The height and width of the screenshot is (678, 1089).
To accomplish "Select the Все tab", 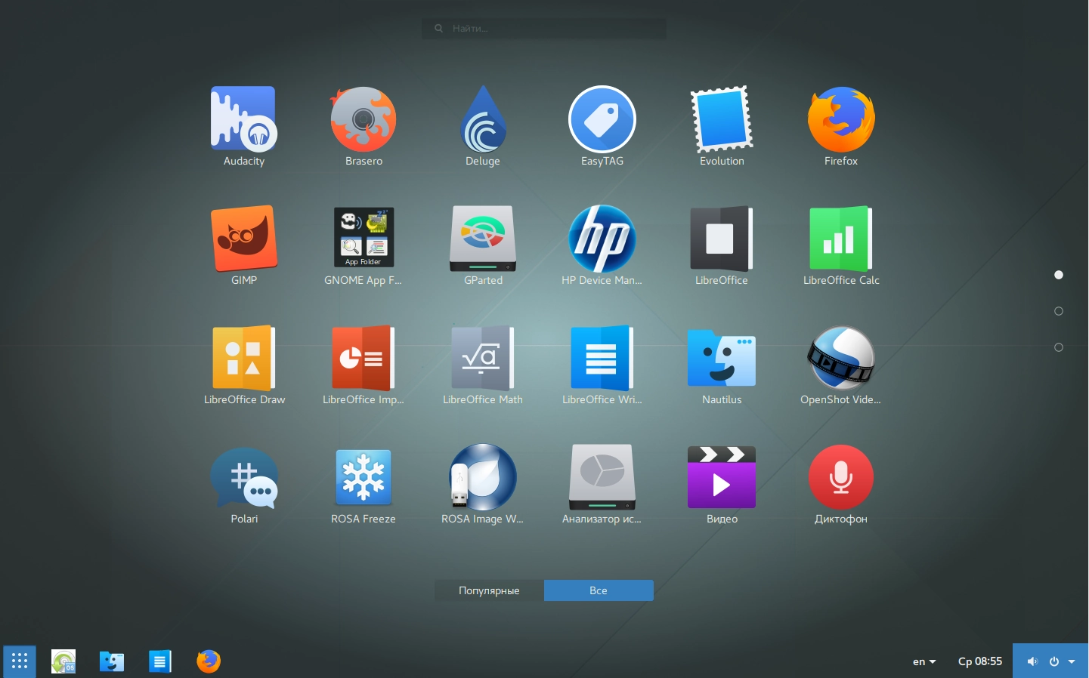I will pyautogui.click(x=599, y=590).
